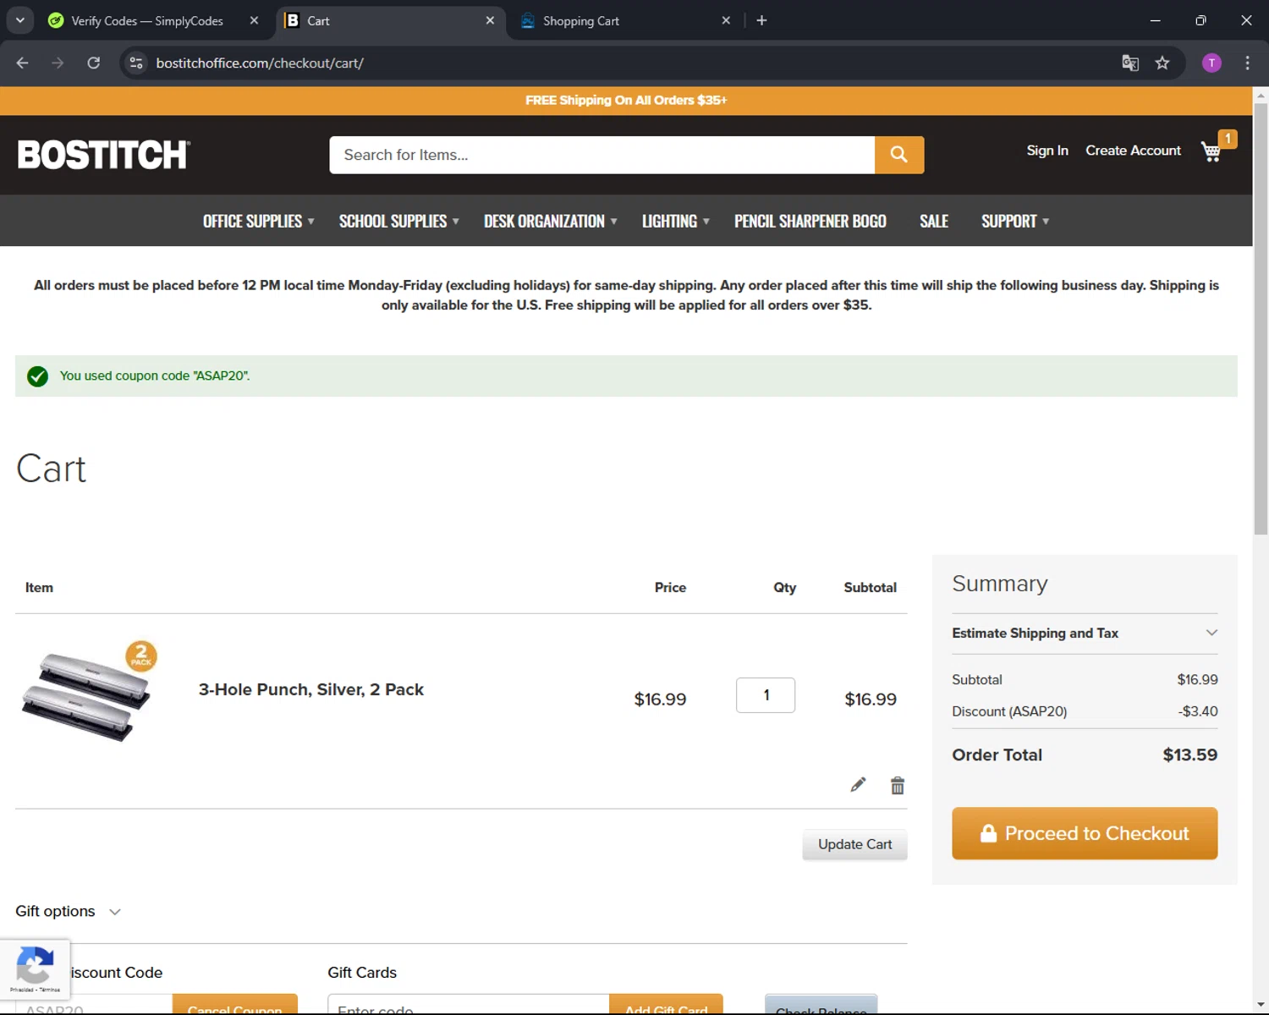Focus the Search for Items field
Image resolution: width=1269 pixels, height=1015 pixels.
pyautogui.click(x=602, y=155)
